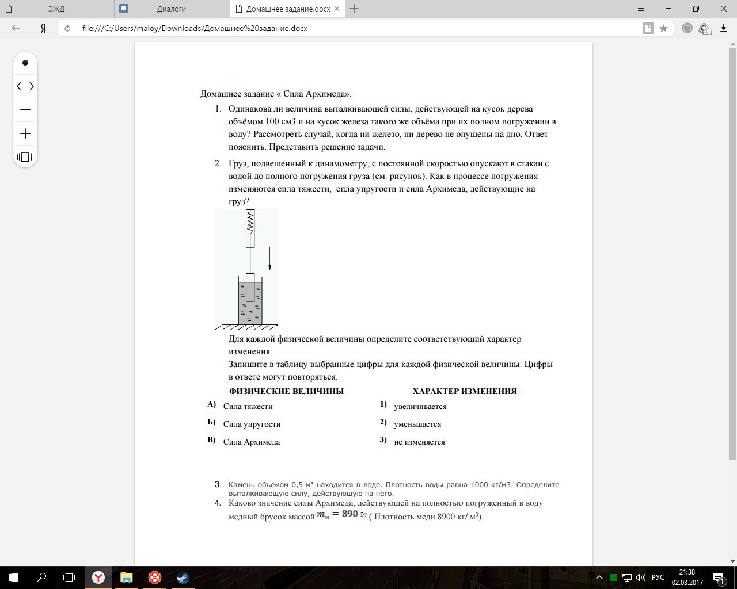Zoom out with the minus button
The image size is (737, 589).
(25, 110)
